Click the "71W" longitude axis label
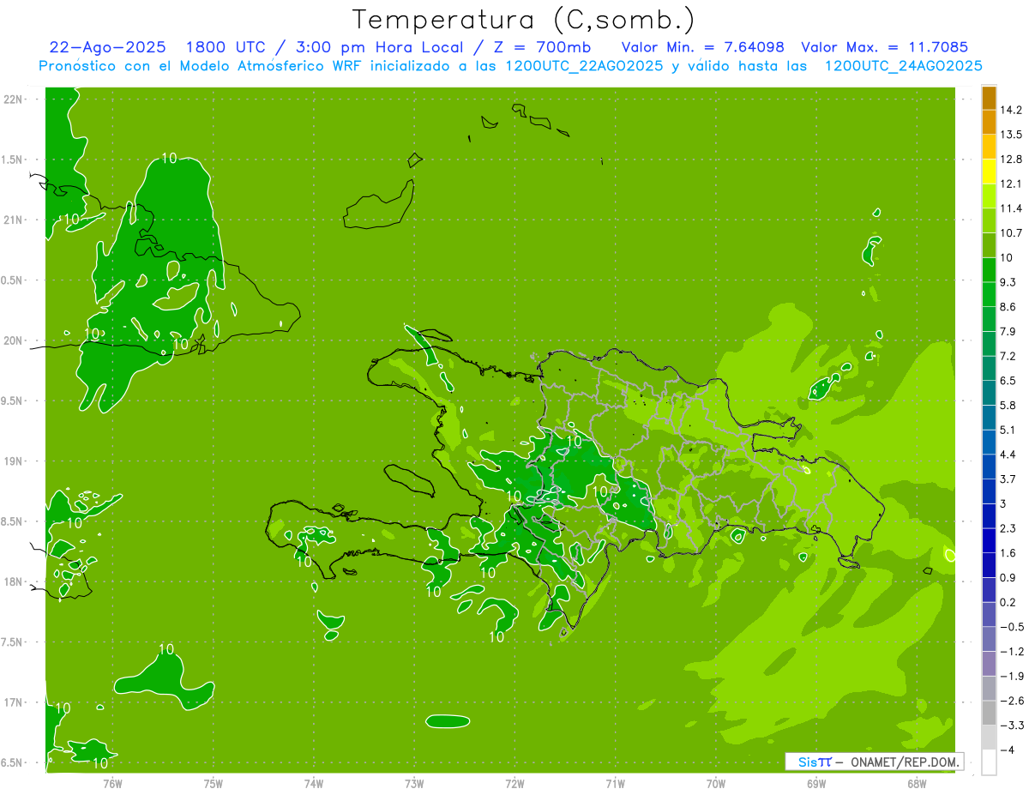 (x=615, y=784)
